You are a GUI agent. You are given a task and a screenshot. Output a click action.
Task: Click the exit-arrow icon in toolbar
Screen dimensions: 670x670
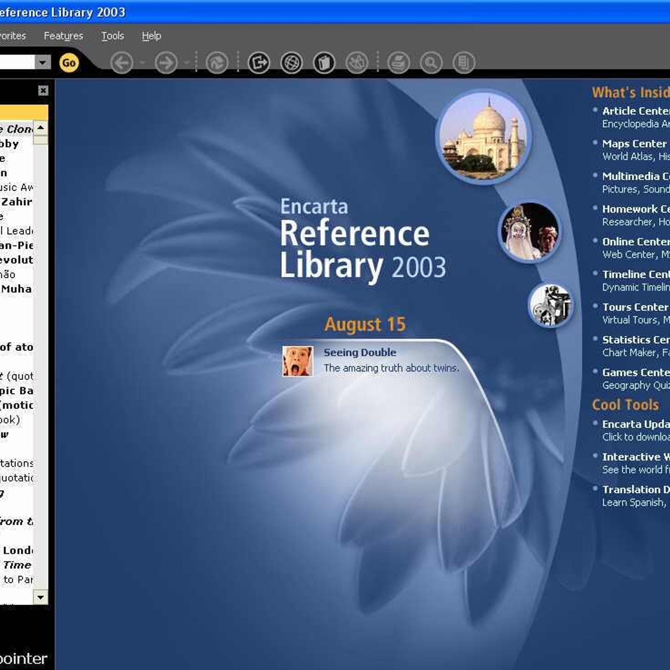(259, 63)
